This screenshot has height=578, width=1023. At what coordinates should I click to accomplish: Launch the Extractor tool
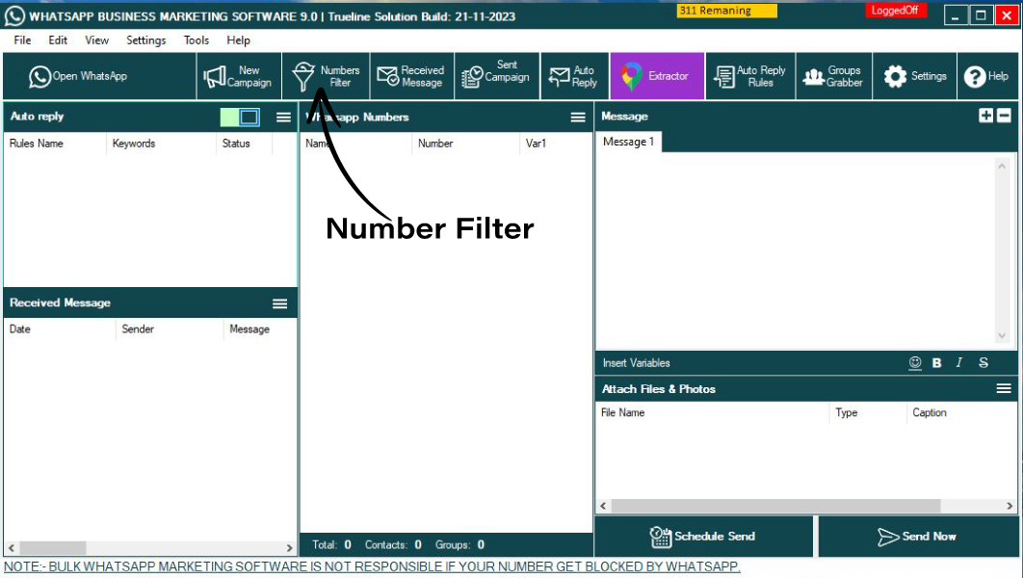pos(657,76)
